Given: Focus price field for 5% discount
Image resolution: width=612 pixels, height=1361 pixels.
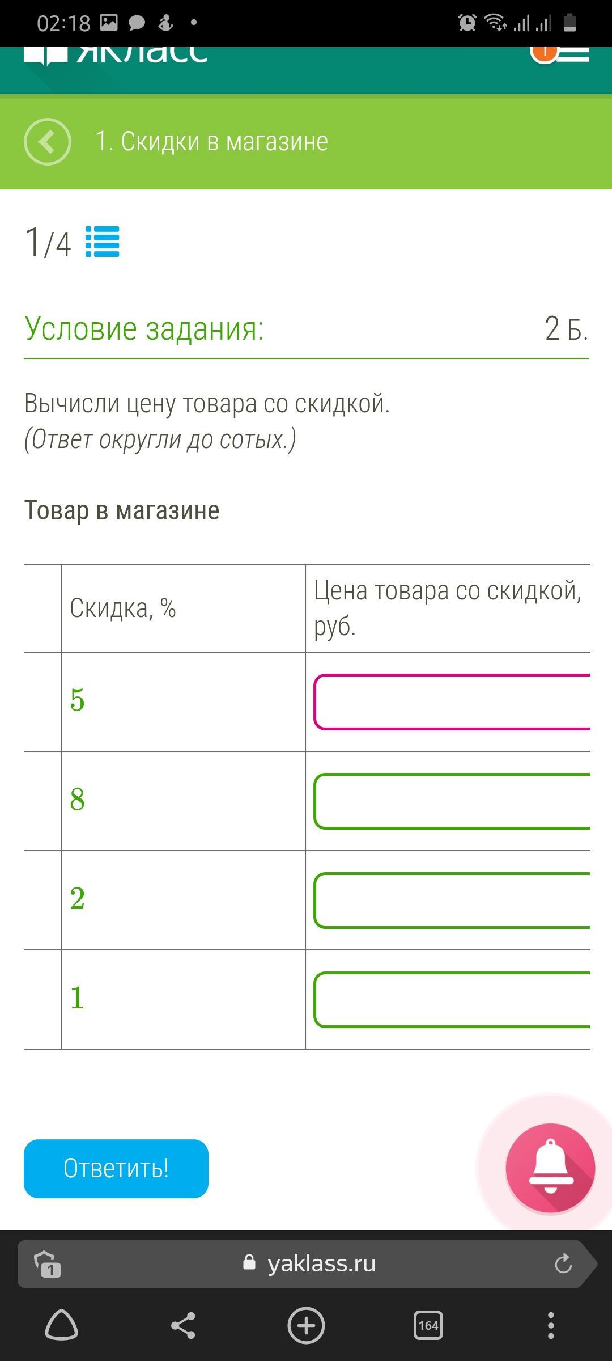Looking at the screenshot, I should (452, 701).
